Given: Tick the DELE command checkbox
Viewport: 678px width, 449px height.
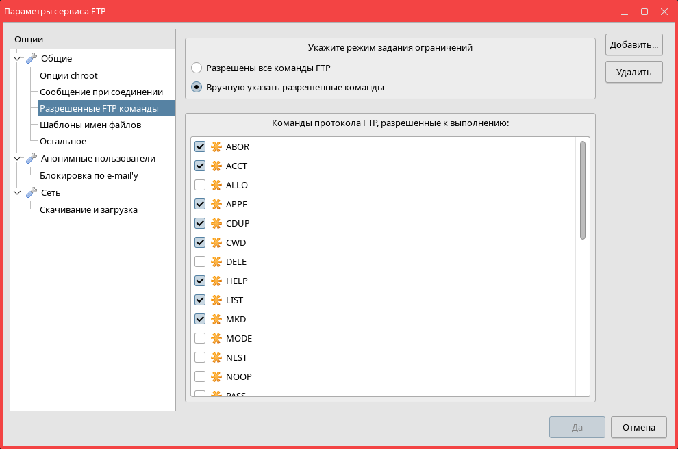Looking at the screenshot, I should click(x=200, y=262).
